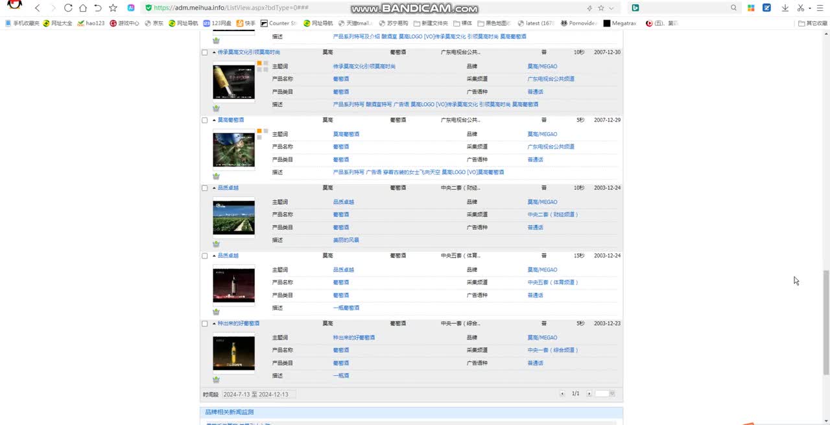Open the address bar dropdown chevron
The width and height of the screenshot is (830, 425).
click(611, 8)
